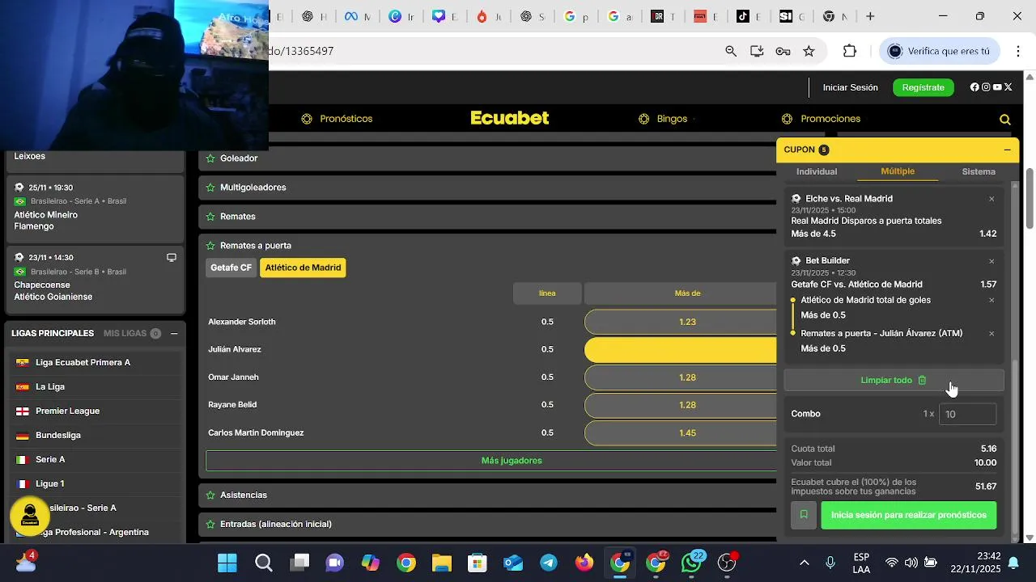The image size is (1036, 582).
Task: Bookmark this page with star icon
Action: (x=809, y=51)
